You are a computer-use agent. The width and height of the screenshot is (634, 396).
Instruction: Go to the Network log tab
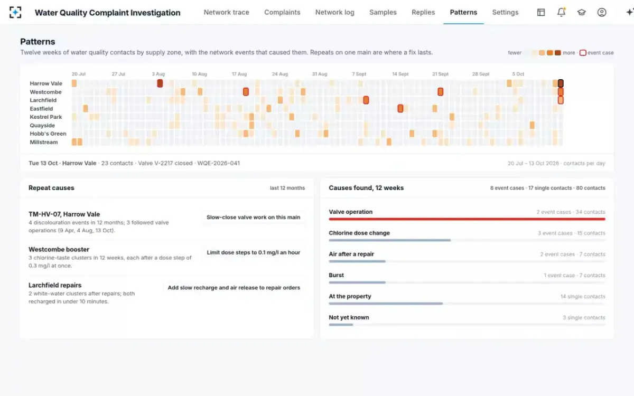click(x=335, y=12)
